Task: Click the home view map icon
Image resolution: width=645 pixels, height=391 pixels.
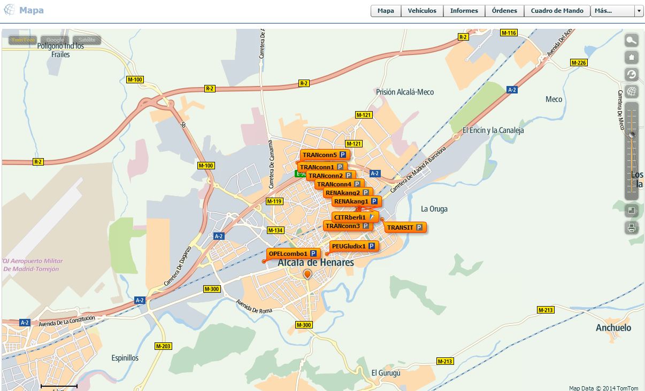Action: (632, 57)
